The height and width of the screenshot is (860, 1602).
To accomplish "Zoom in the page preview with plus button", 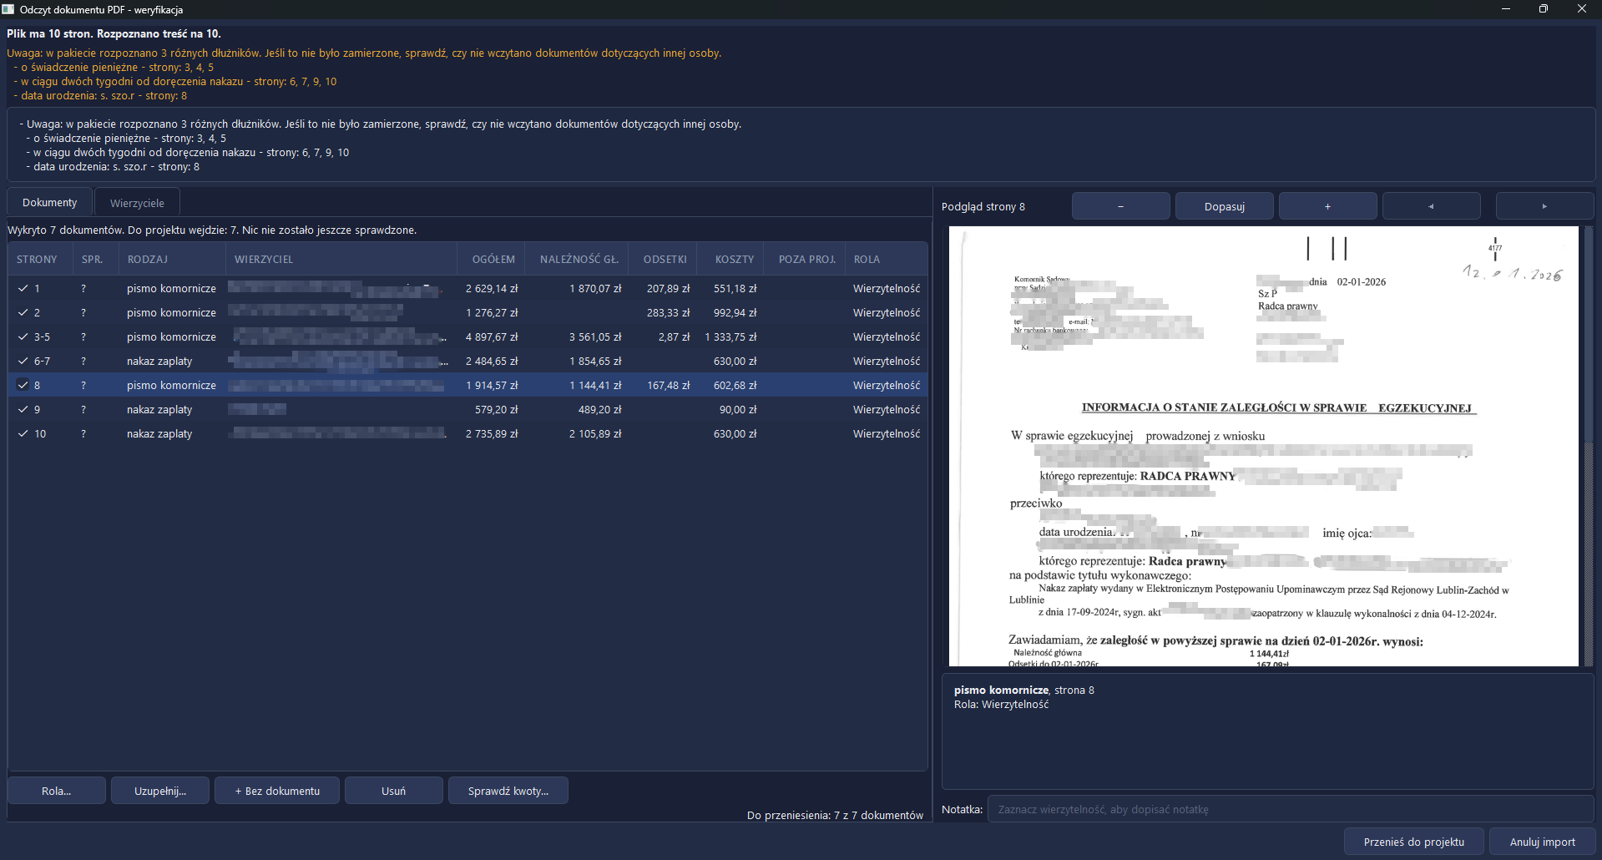I will [x=1327, y=206].
